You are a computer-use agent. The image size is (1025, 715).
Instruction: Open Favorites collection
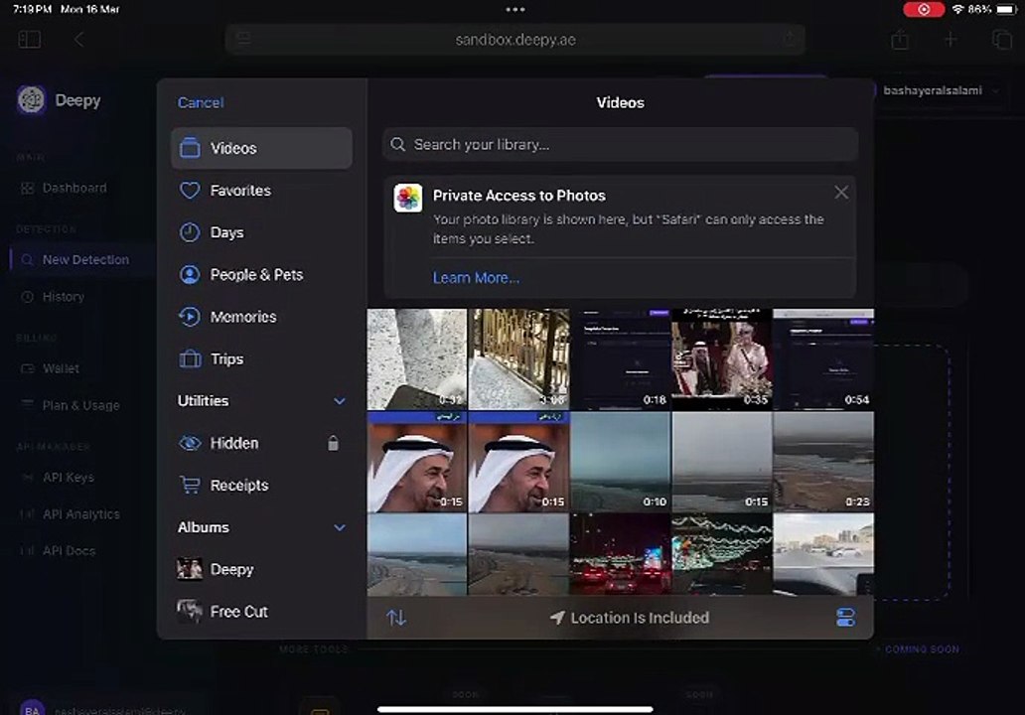(261, 191)
